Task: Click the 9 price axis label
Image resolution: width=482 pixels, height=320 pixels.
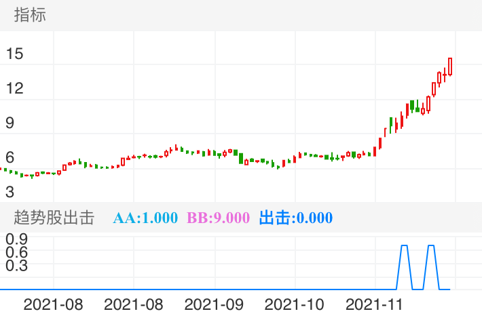Action: click(10, 123)
